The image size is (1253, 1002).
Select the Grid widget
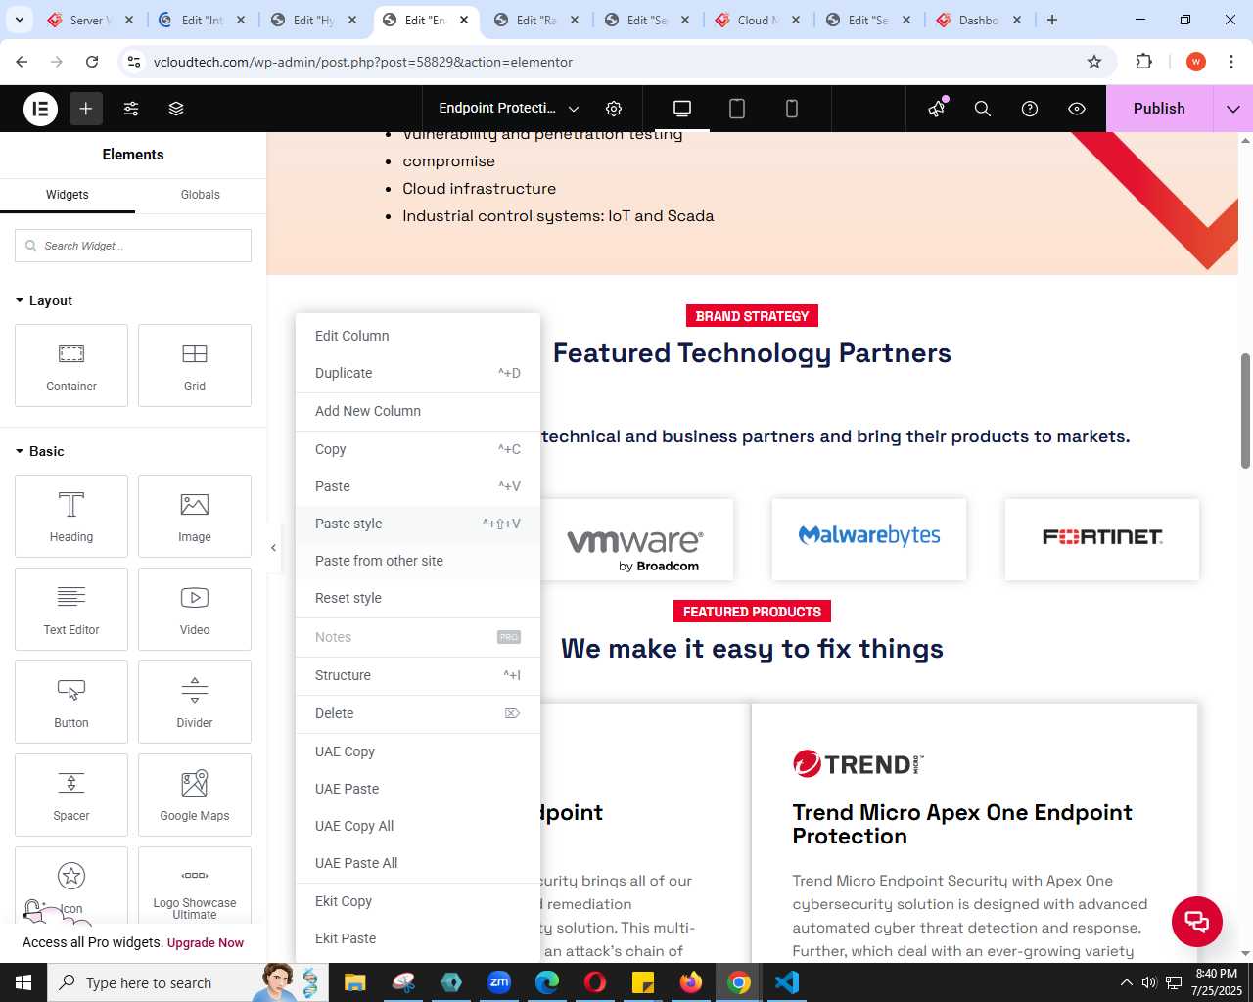click(x=195, y=366)
